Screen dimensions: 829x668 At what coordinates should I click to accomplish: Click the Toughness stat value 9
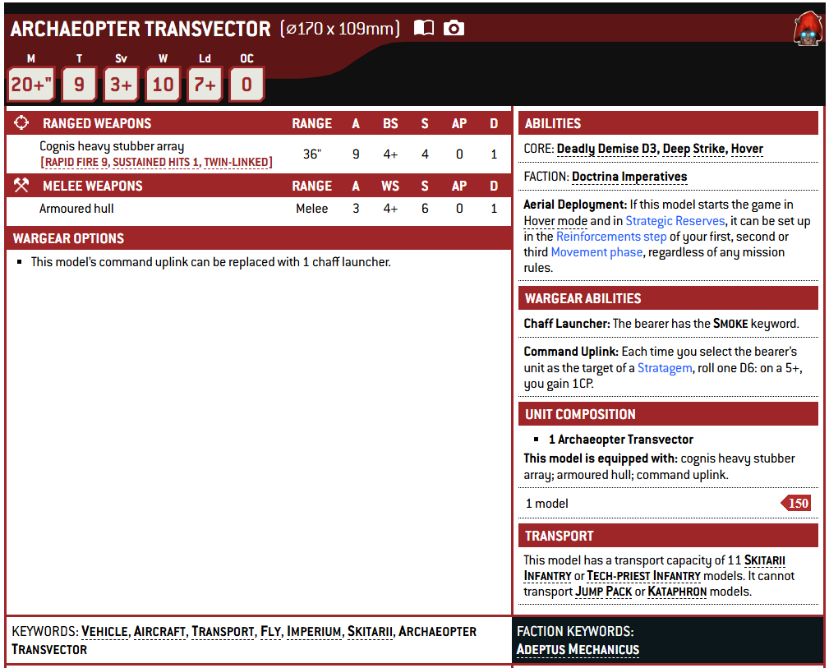79,84
